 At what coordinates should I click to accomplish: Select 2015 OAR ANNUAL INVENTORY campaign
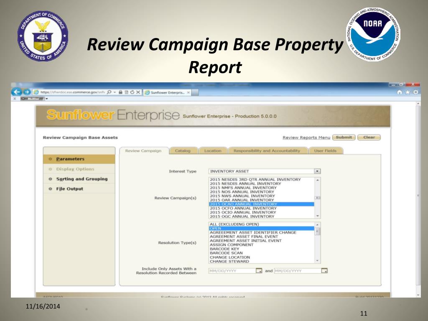tap(262, 200)
